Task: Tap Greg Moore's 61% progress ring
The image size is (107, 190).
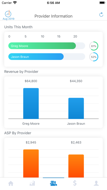Action: tap(94, 46)
